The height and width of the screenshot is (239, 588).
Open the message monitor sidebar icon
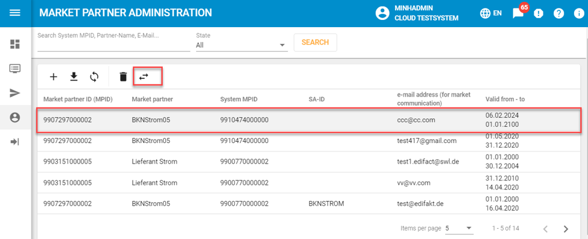15,69
